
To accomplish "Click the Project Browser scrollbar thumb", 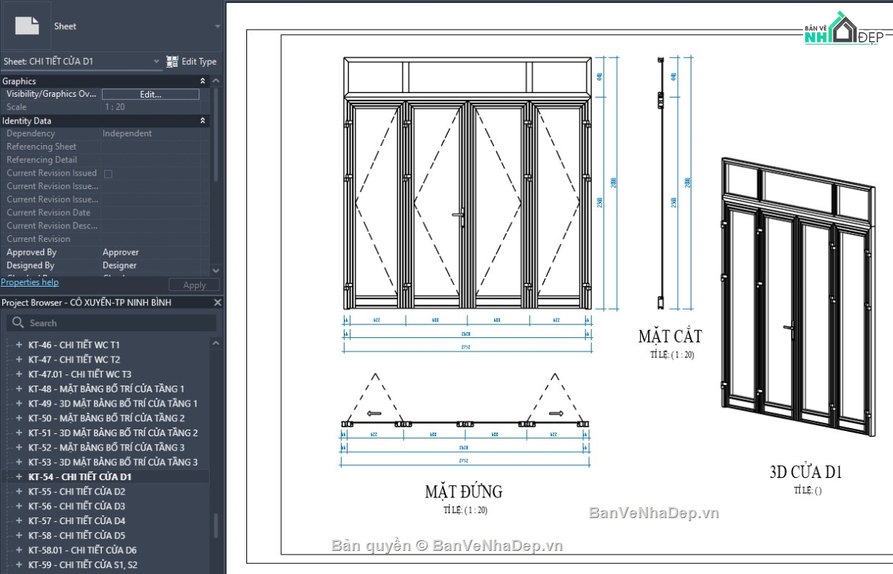I will (216, 526).
